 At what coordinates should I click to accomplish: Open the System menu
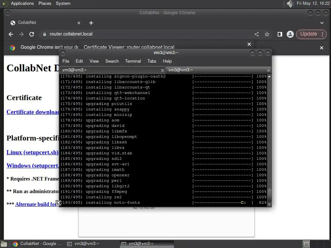pos(63,3)
